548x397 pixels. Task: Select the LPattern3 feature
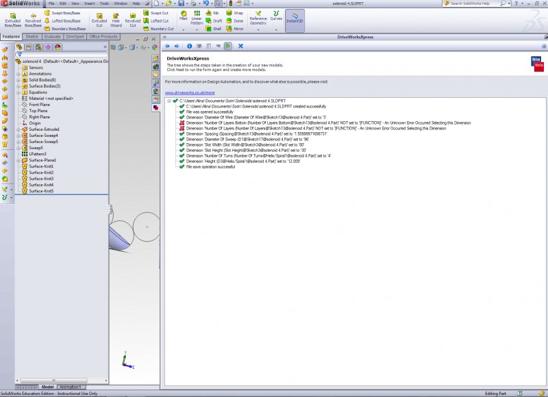tap(38, 154)
